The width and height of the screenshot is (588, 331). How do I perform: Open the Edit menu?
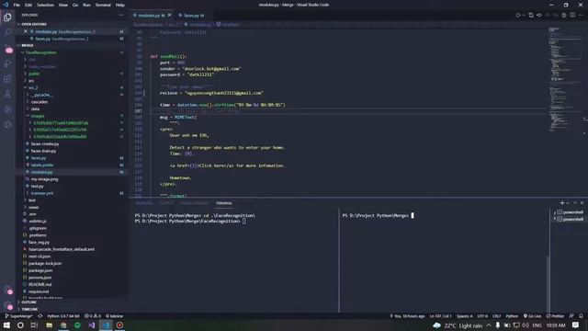tap(28, 5)
